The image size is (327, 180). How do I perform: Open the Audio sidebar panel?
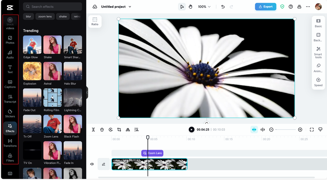pos(10,55)
